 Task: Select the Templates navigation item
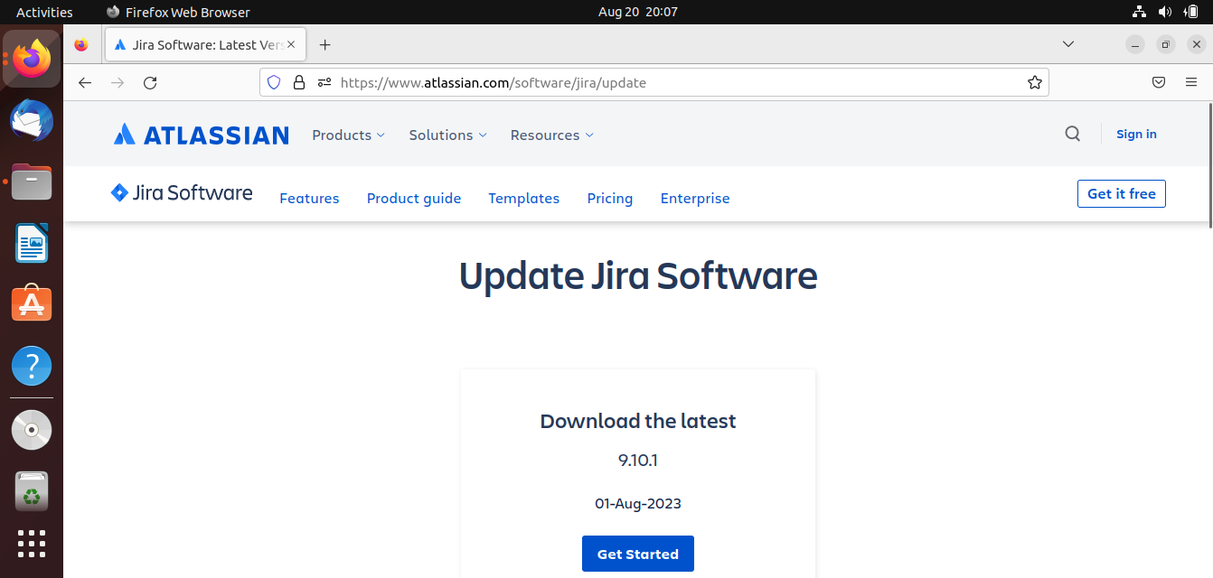[524, 198]
